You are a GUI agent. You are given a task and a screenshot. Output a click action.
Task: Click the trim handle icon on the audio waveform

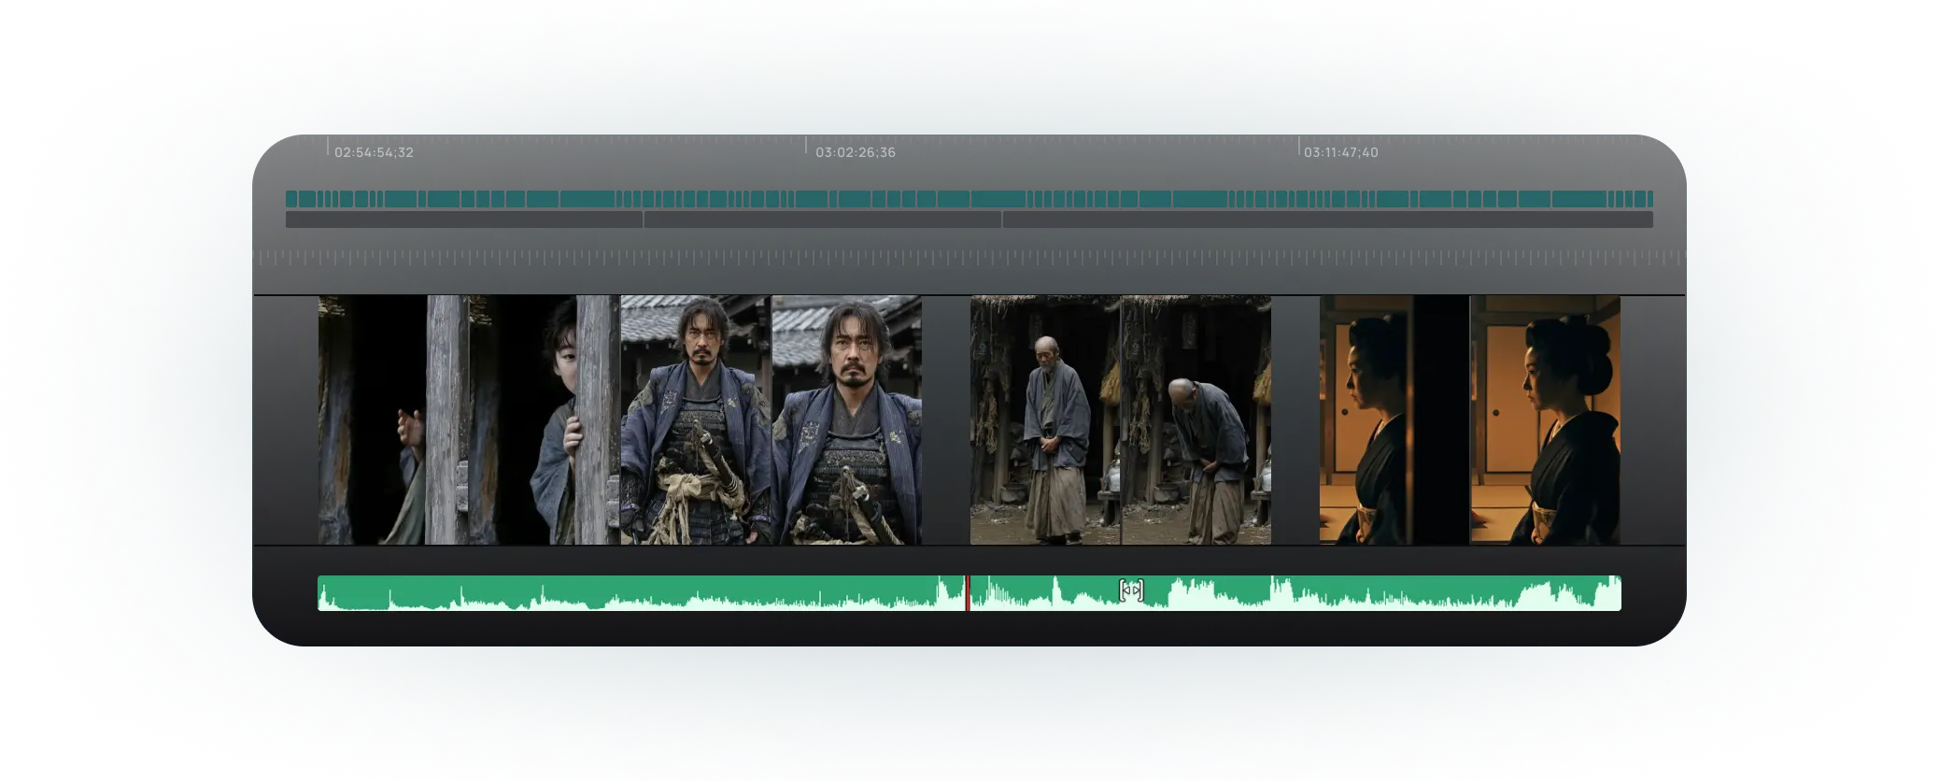[1131, 589]
